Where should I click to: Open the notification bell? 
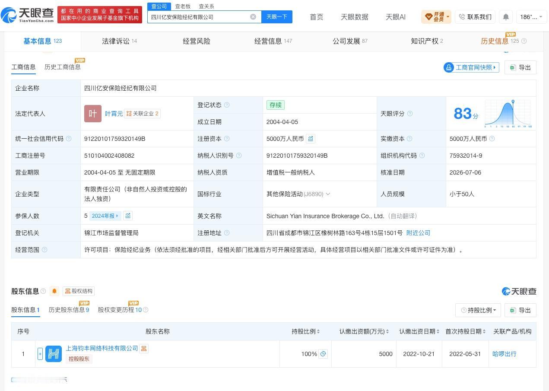tap(506, 17)
